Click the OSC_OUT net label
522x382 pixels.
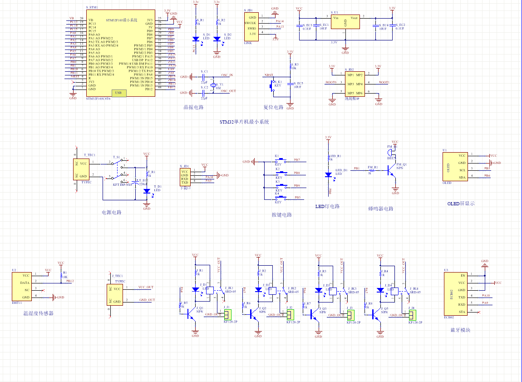(228, 90)
